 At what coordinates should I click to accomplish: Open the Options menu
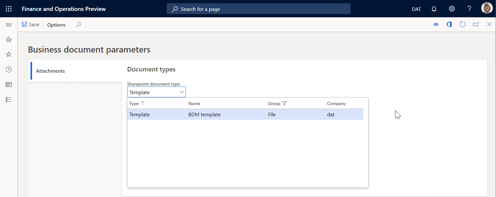[x=56, y=25]
